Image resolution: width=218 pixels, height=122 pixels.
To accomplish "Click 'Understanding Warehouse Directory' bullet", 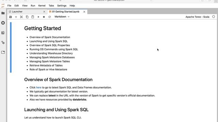I will (x=51, y=53).
